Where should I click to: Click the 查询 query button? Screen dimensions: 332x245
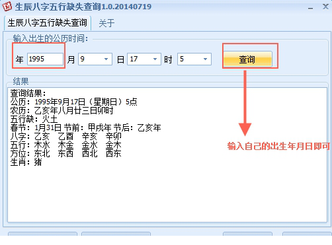click(x=248, y=59)
